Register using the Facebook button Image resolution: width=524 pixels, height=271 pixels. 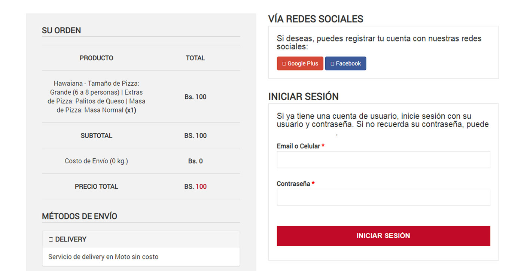click(x=345, y=64)
